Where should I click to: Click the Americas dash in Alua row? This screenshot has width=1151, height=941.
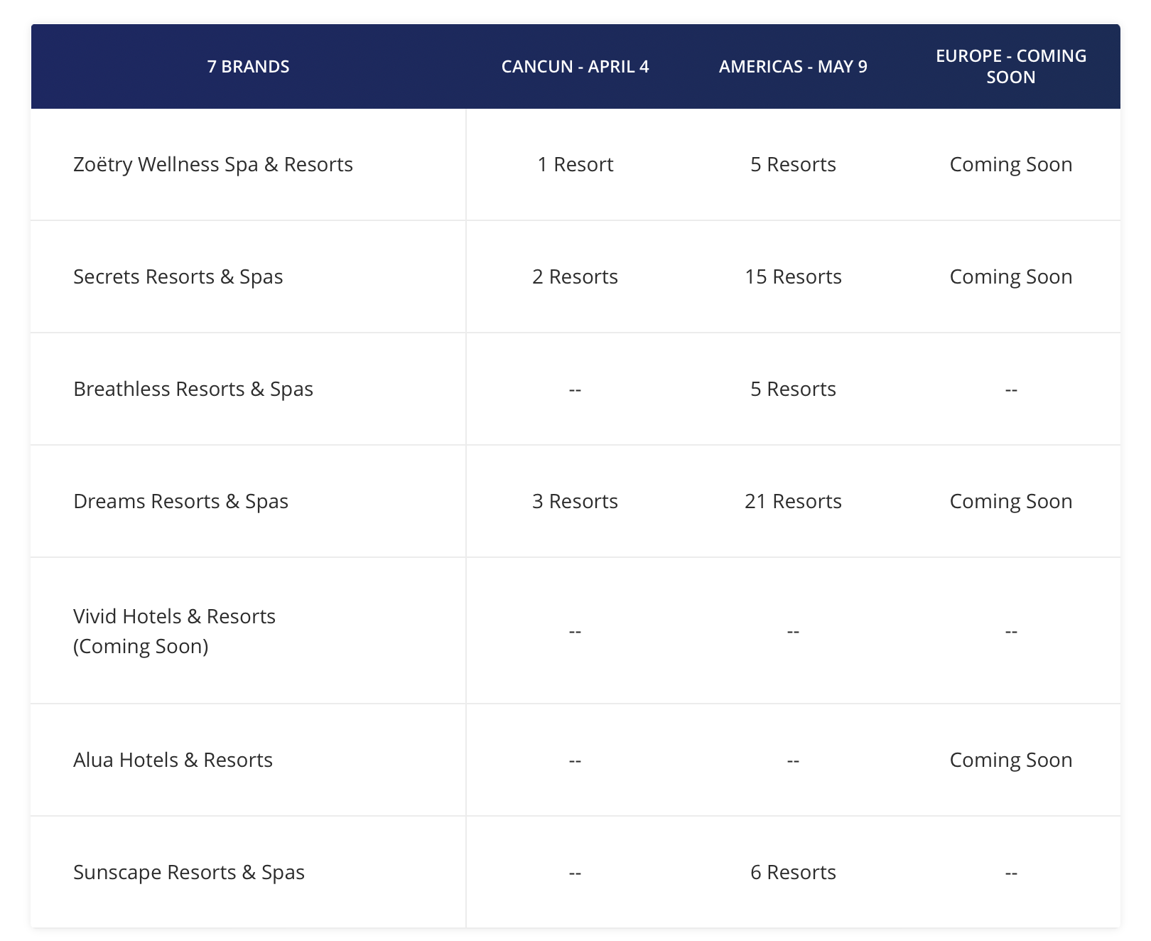(793, 760)
